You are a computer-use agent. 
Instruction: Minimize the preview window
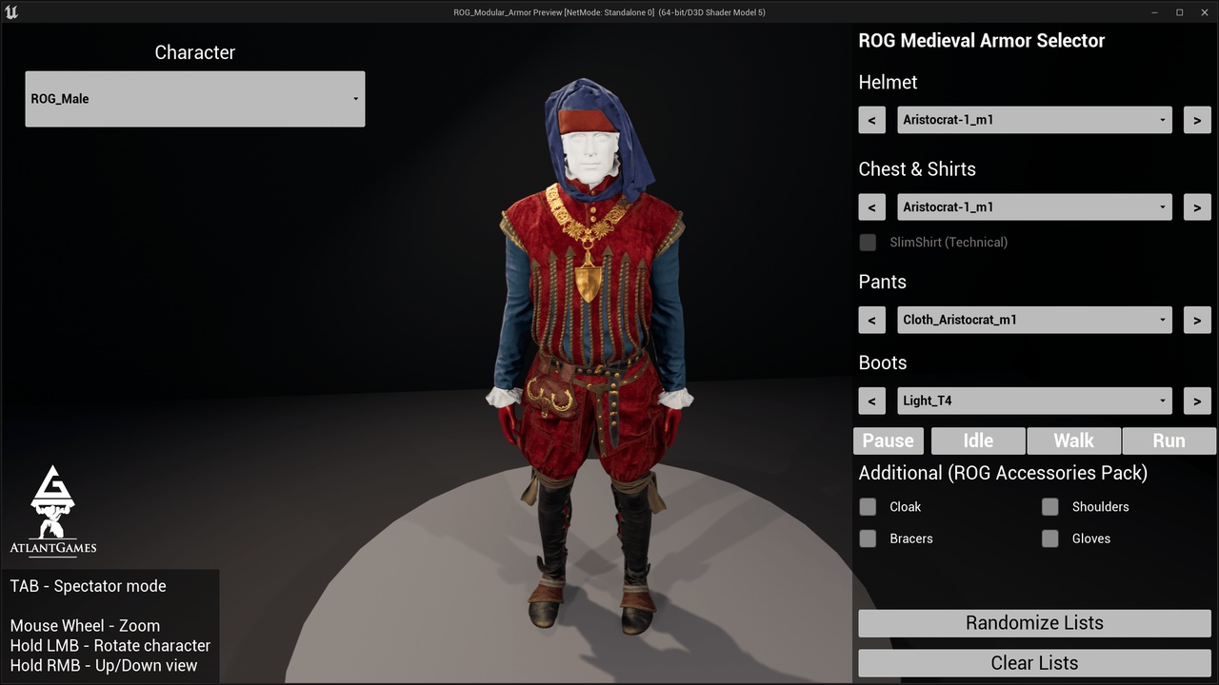[1155, 12]
